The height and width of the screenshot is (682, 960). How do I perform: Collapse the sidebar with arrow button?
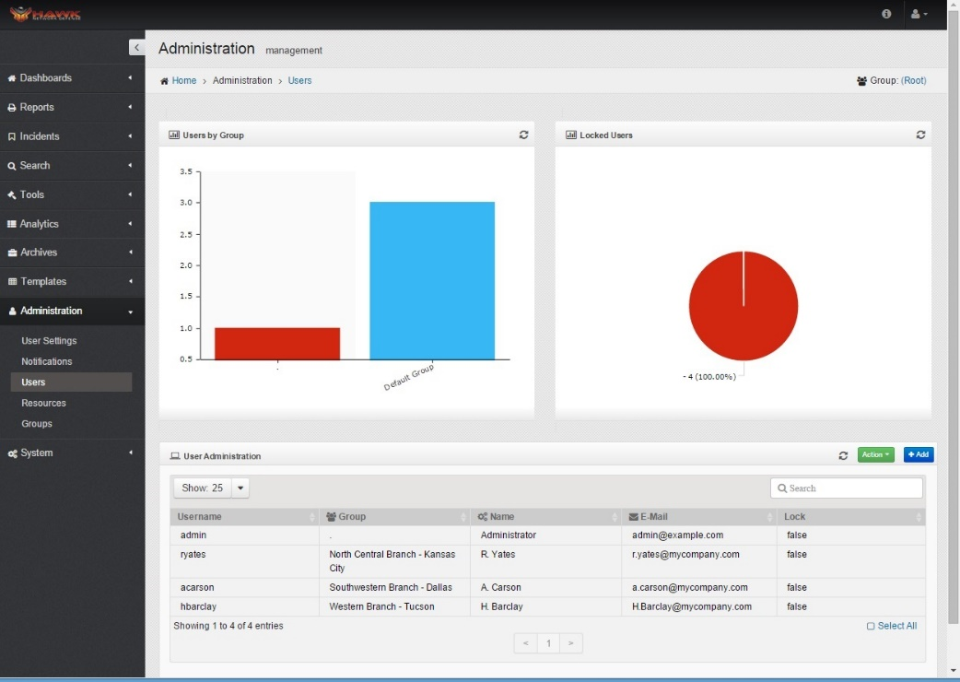(x=136, y=48)
